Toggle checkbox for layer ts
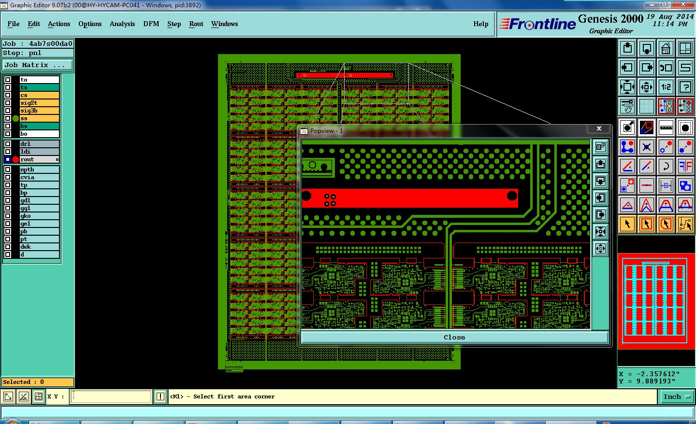This screenshot has height=424, width=696. click(x=8, y=87)
